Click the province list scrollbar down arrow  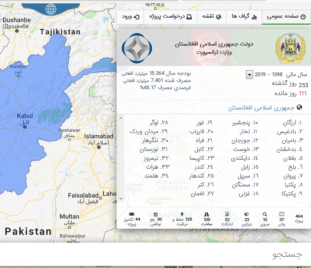tap(120, 198)
